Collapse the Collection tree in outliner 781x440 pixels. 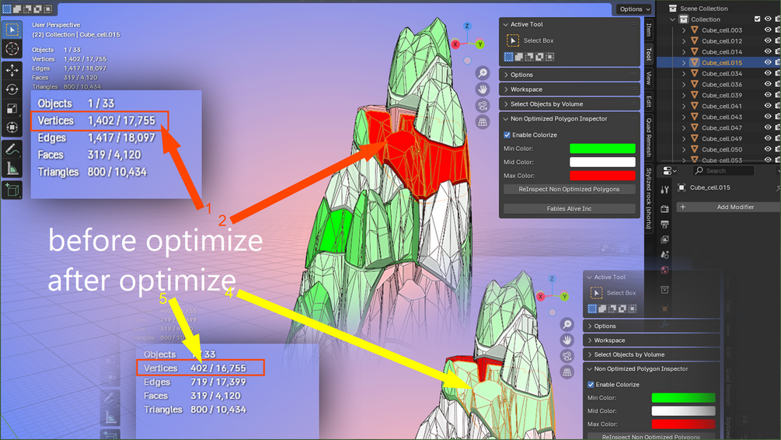point(673,19)
